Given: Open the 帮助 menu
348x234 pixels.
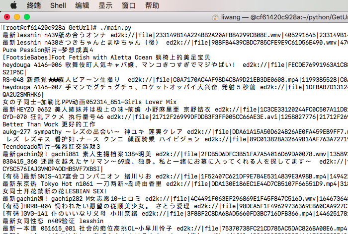Looking at the screenshot, I should click(x=152, y=5).
